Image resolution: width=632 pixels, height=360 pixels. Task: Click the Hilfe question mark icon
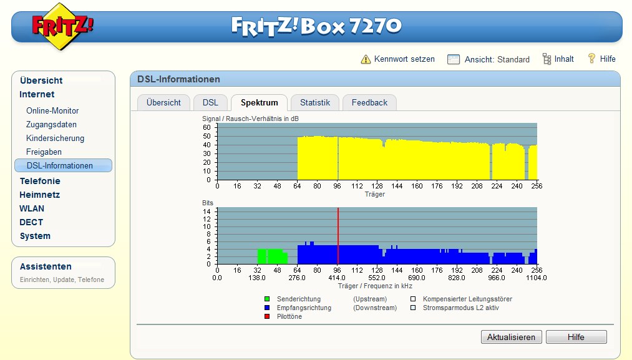(591, 59)
